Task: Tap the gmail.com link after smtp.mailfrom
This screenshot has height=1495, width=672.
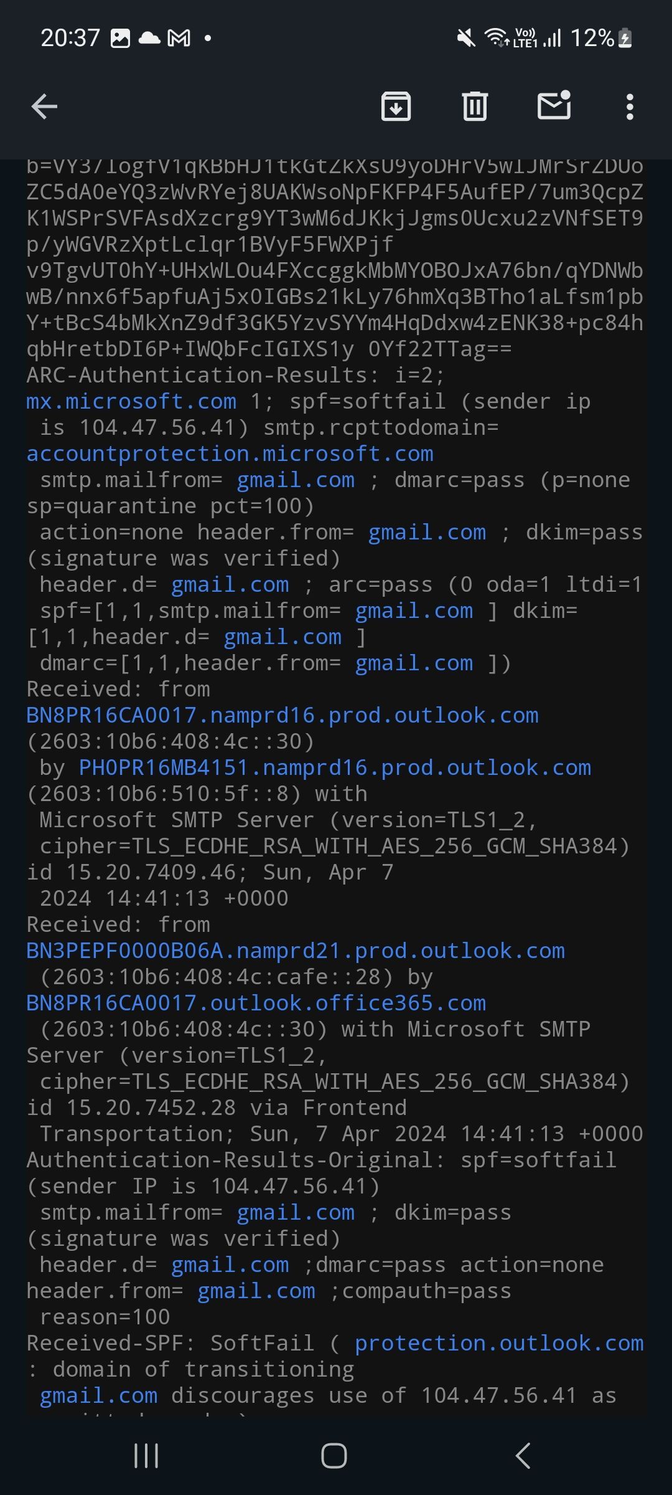Action: [295, 480]
